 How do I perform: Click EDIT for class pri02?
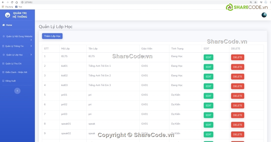point(209,106)
